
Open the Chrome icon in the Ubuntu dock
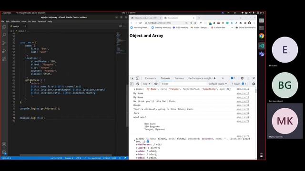coord(262,36)
